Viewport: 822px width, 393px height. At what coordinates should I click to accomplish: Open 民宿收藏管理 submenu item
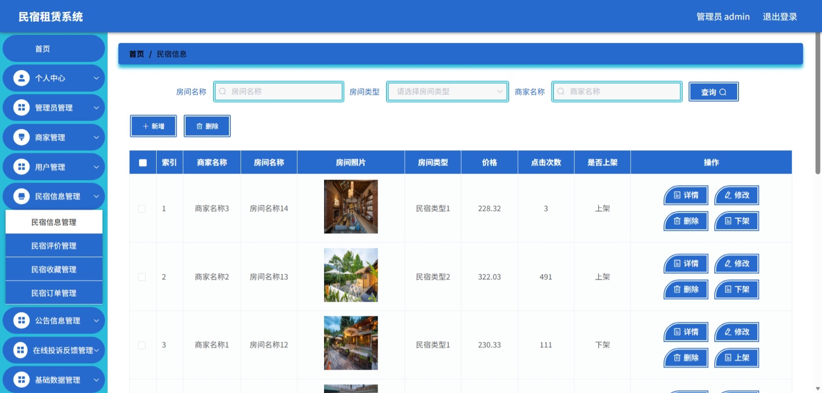[x=54, y=269]
